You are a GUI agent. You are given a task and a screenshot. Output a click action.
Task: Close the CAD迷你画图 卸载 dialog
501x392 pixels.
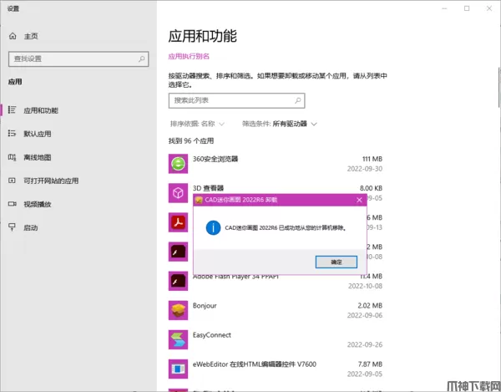pos(359,200)
